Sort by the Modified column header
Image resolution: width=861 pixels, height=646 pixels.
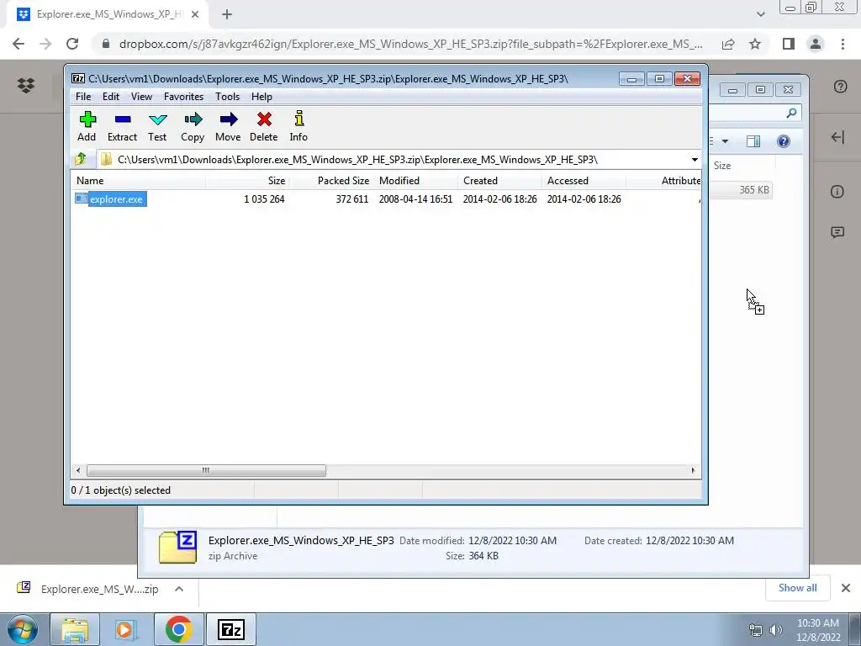415,181
